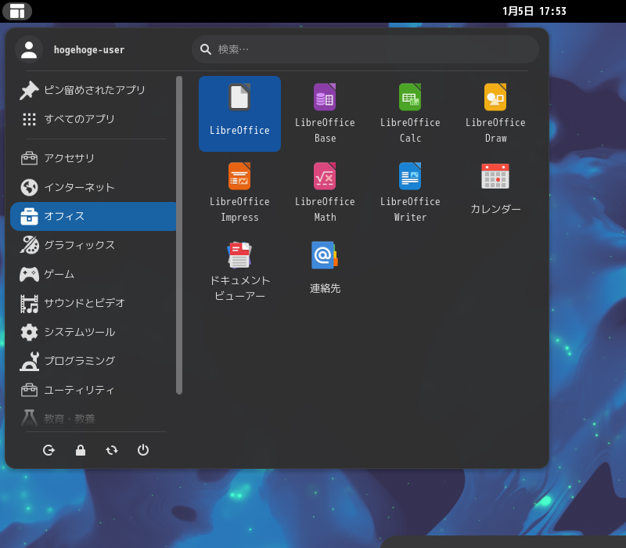Screen dimensions: 626x548
Task: Toggle the app menu panel button
Action: (17, 11)
